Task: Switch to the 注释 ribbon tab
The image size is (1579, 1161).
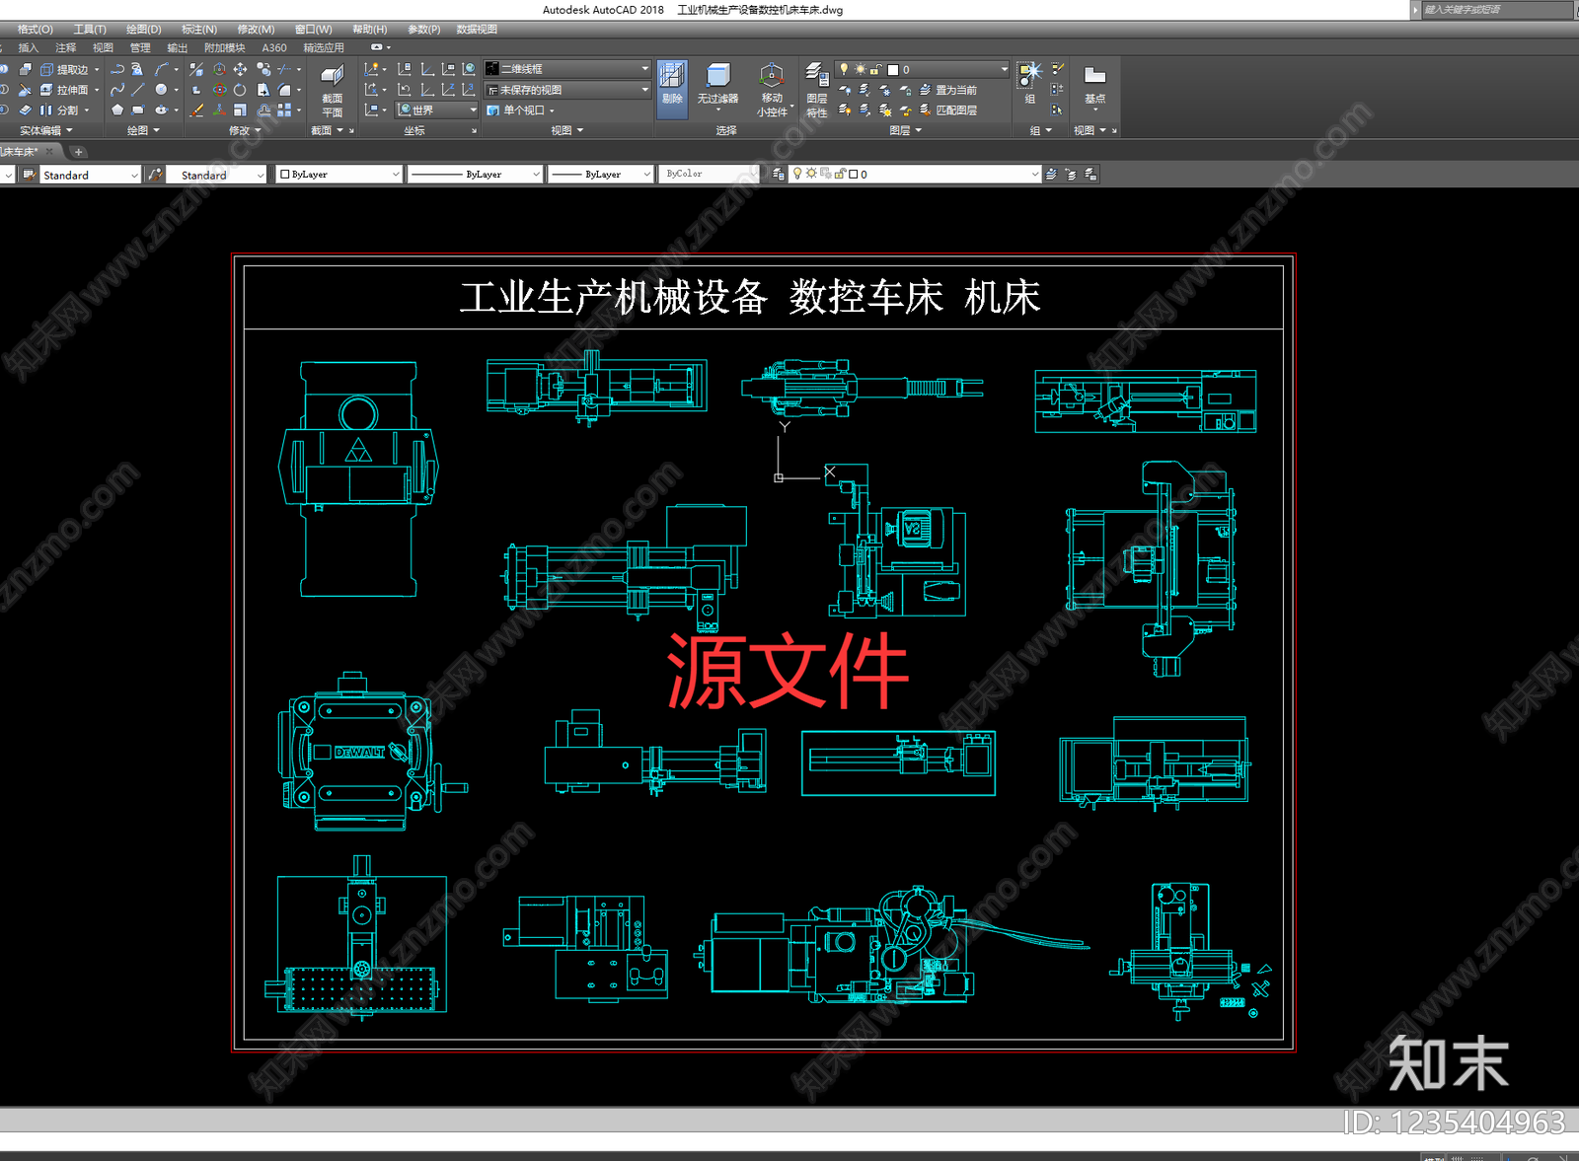Action: point(66,47)
